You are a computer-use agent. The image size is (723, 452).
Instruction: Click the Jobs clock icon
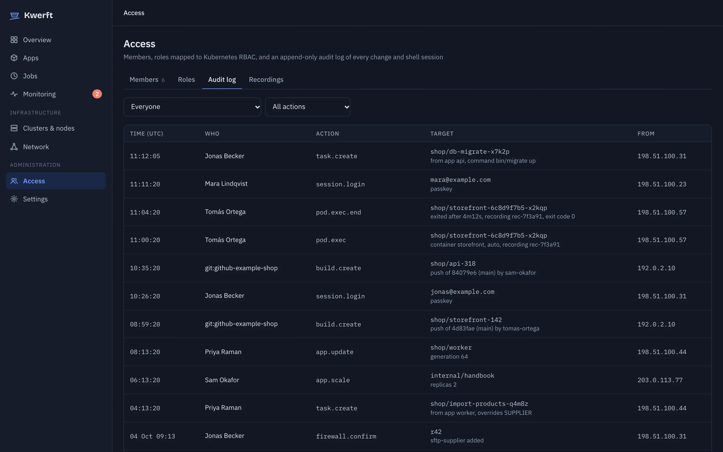tap(14, 76)
